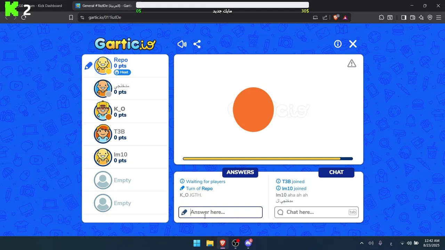445x250 pixels.
Task: Focus the Chat here input field
Action: [316, 212]
